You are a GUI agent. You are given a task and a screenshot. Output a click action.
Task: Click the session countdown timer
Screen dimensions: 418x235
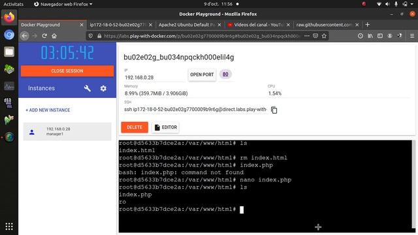click(x=67, y=53)
